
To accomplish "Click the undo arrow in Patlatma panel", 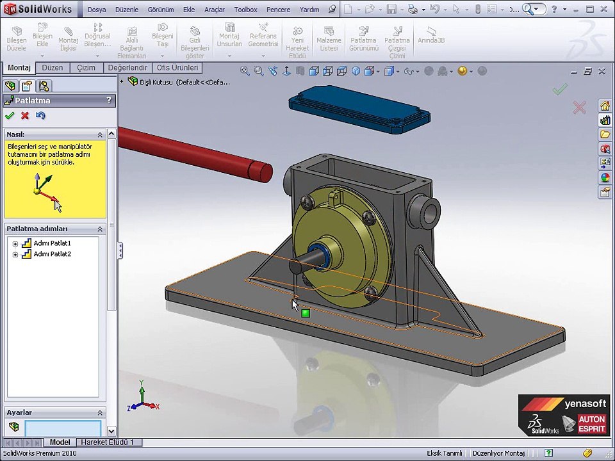I will coord(40,116).
